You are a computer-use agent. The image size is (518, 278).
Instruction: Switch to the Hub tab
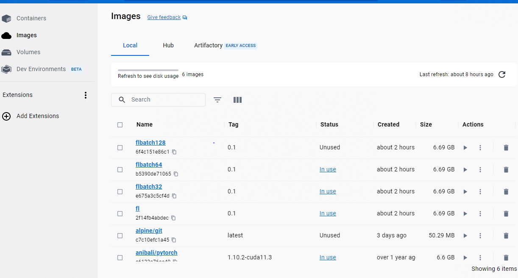168,45
